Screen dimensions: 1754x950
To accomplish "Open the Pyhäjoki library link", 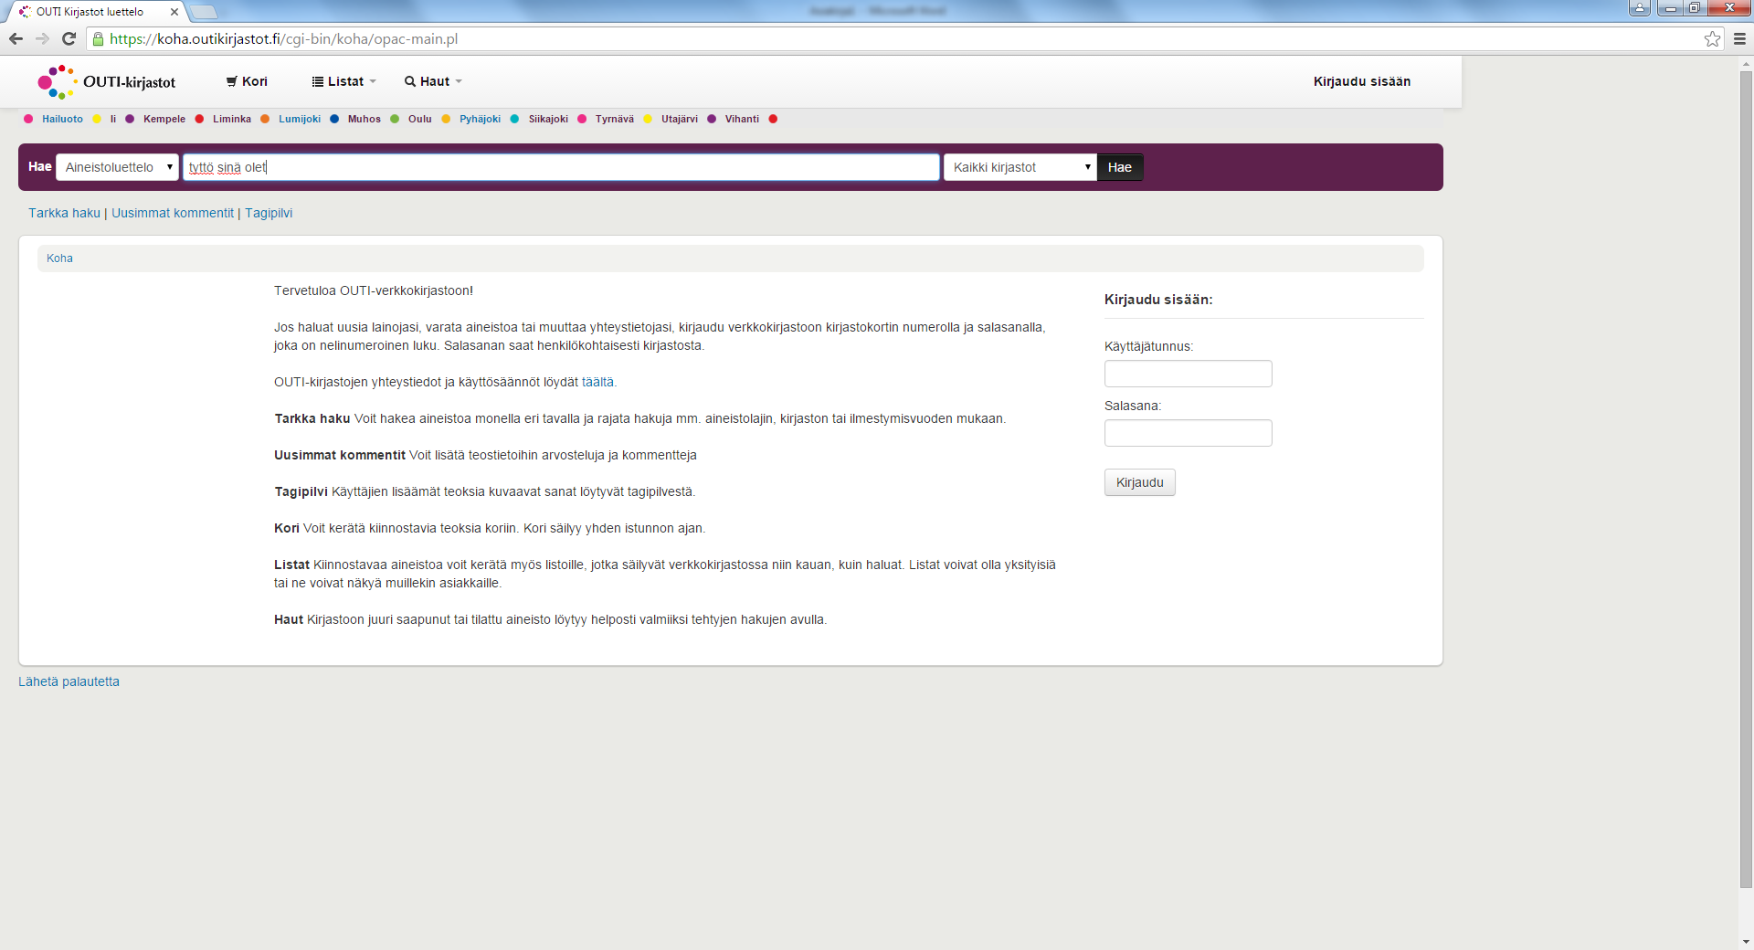I will (481, 119).
